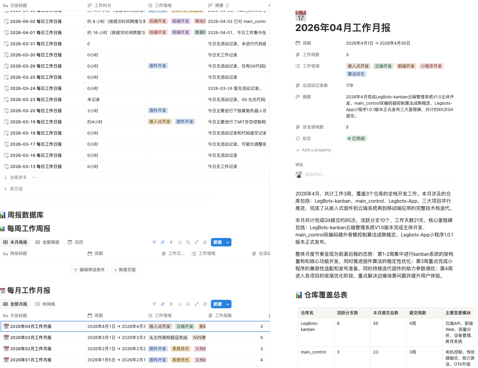The height and width of the screenshot is (368, 478).
Task: Open the 已完成 status selector
Action: tap(357, 138)
